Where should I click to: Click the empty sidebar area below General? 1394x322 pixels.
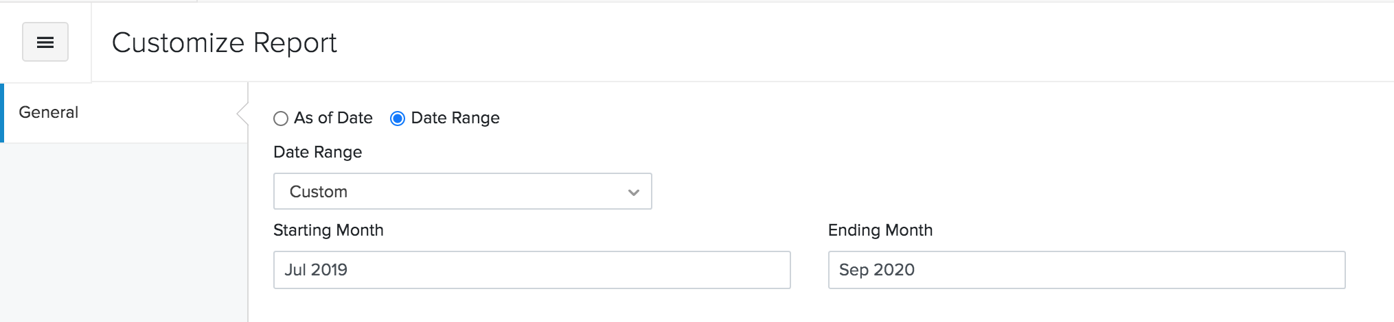124,233
